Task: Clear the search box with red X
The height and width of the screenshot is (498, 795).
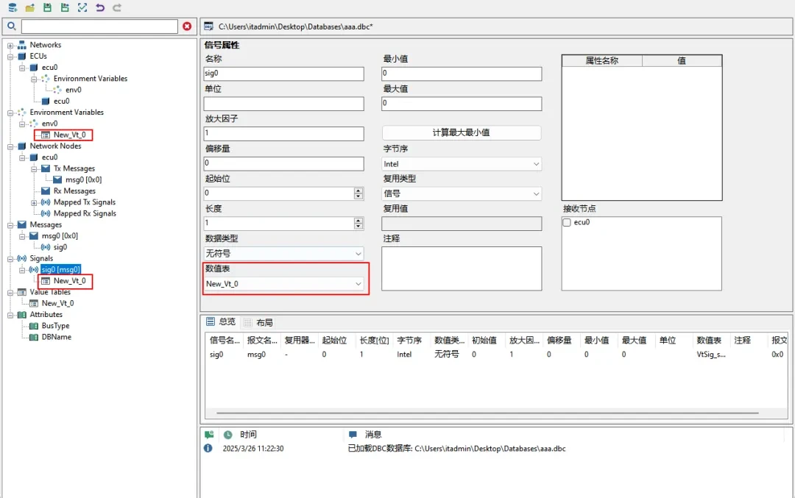Action: (x=187, y=26)
